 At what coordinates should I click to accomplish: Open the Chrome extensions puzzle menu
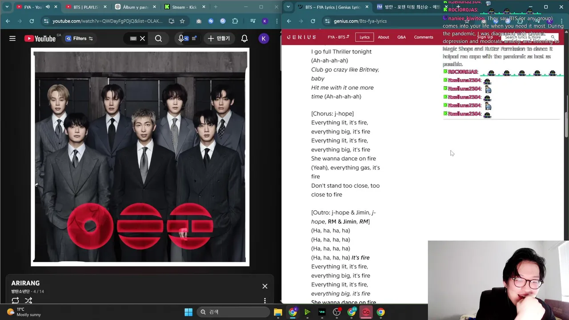pos(235,21)
